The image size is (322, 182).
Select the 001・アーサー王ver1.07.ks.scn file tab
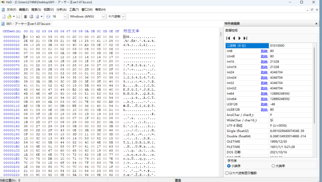[x=26, y=24]
